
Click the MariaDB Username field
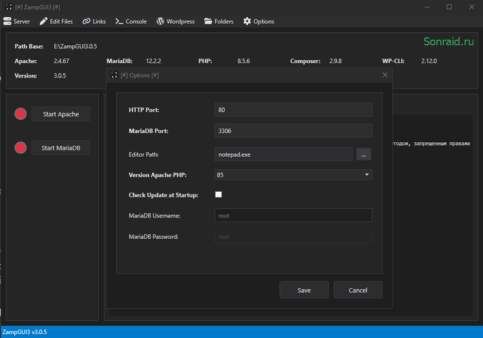coord(293,216)
